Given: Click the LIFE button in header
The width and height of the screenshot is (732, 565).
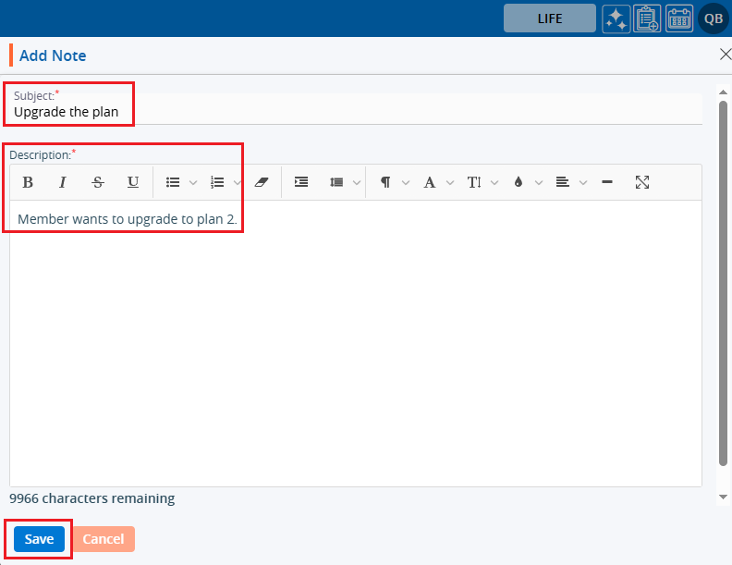Looking at the screenshot, I should (549, 18).
